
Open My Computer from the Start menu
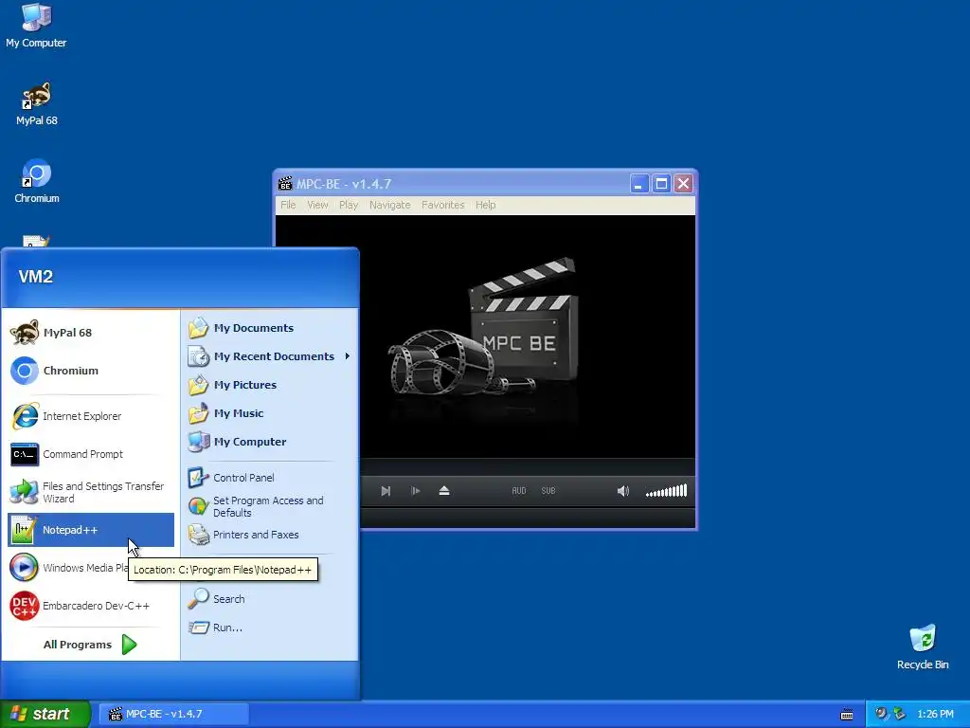tap(269, 442)
